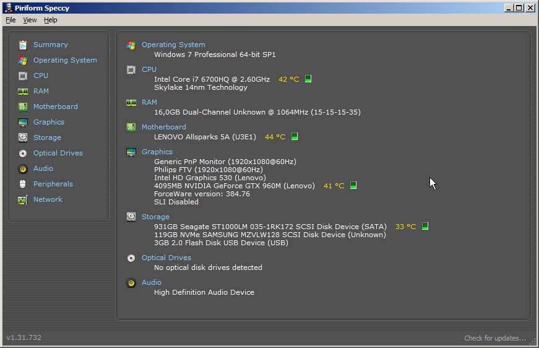This screenshot has width=539, height=348.
Task: Click the green Motherboard temperature indicator icon
Action: [x=294, y=136]
